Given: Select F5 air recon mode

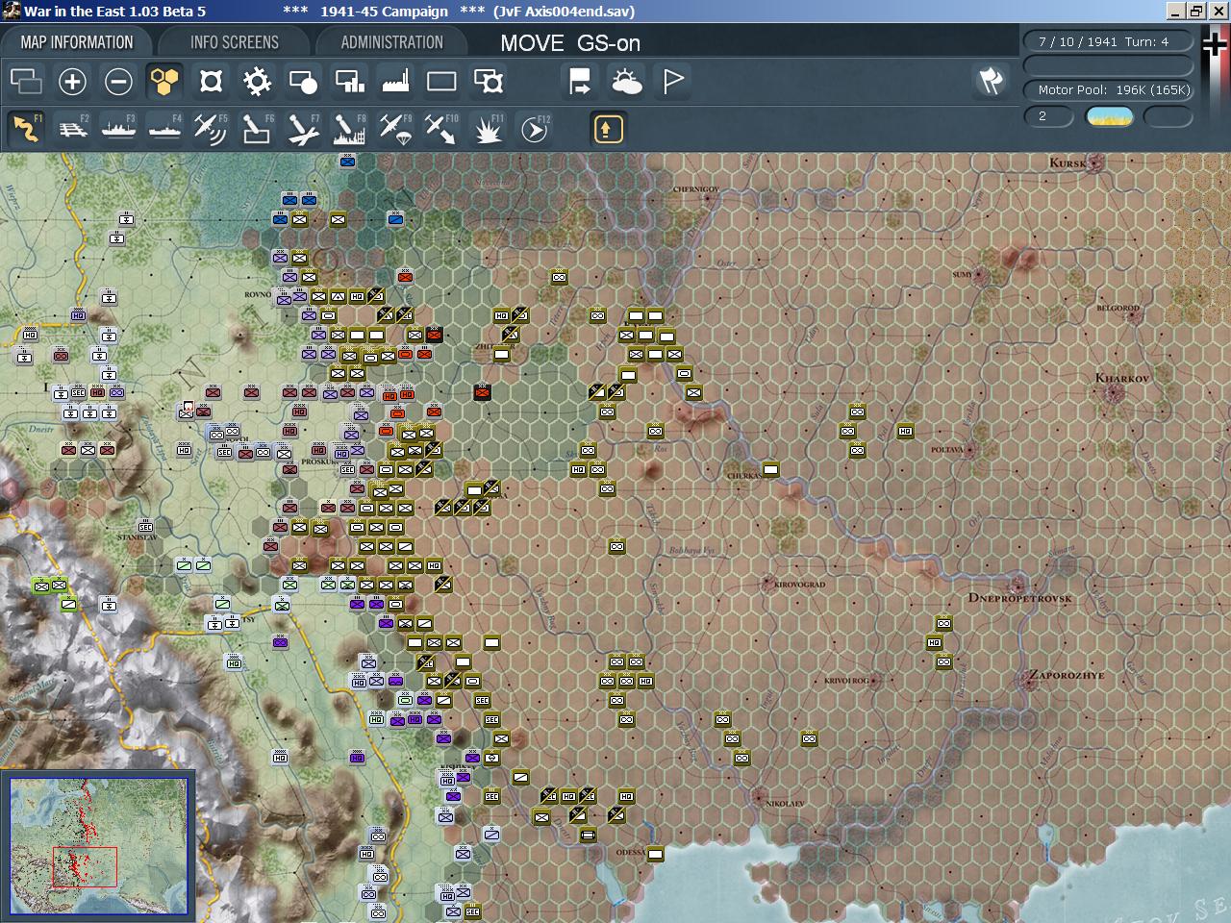Looking at the screenshot, I should click(211, 128).
